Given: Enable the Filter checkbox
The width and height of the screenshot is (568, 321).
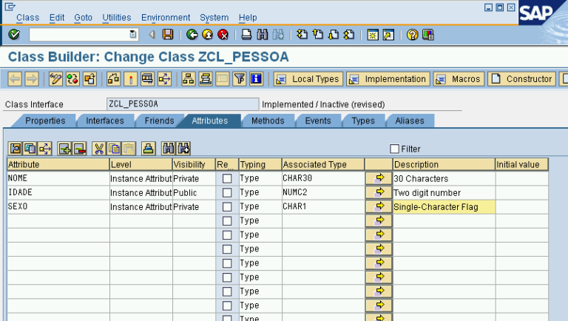Looking at the screenshot, I should 394,149.
